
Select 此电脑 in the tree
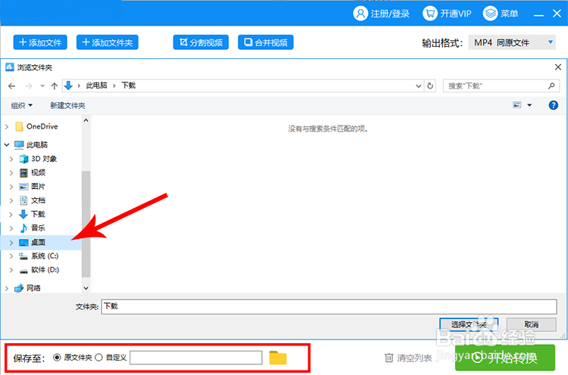[36, 144]
